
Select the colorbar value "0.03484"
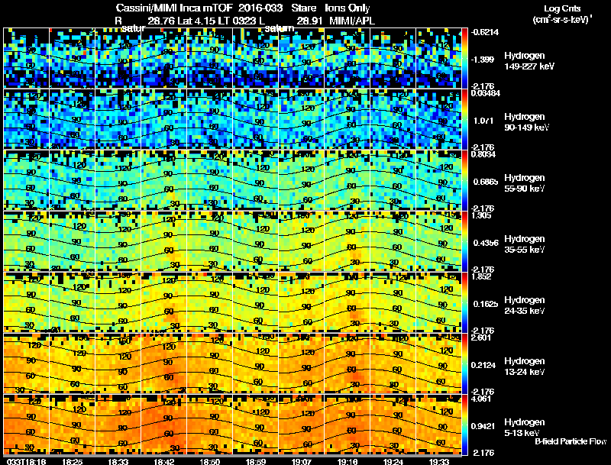click(486, 93)
